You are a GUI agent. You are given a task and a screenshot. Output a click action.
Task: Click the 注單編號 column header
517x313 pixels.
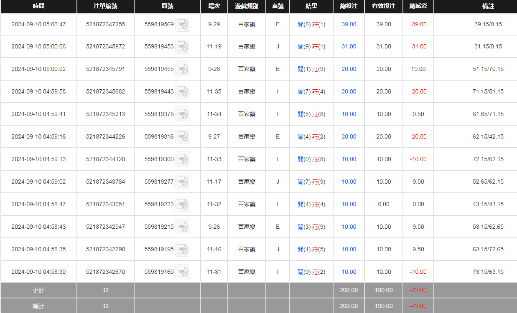coord(105,7)
